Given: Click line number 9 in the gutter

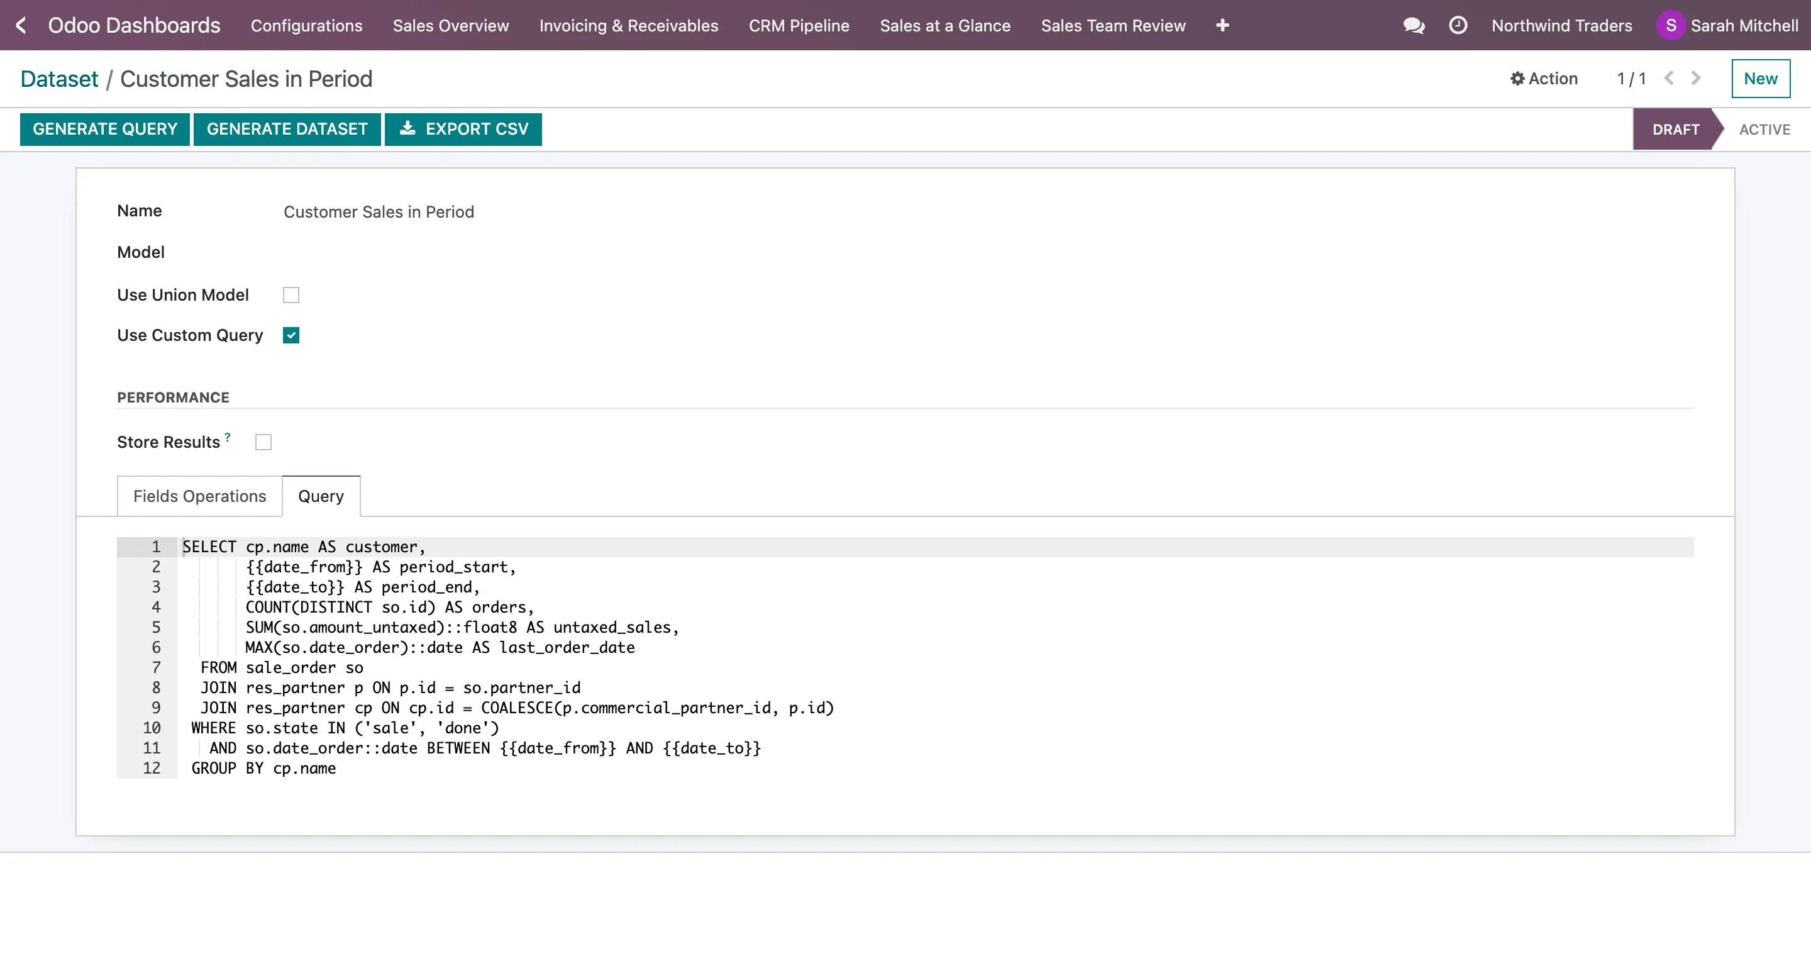Looking at the screenshot, I should pos(156,708).
